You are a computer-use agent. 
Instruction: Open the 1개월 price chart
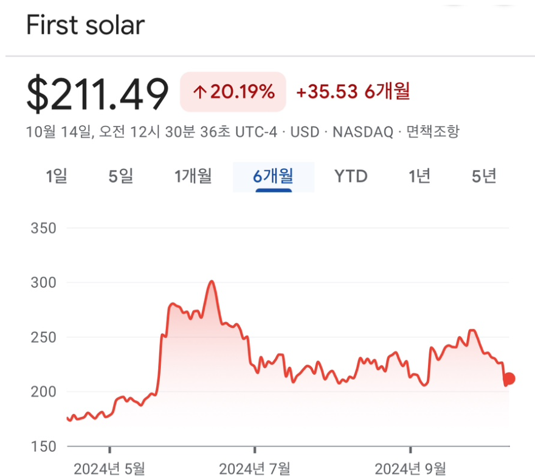(x=193, y=176)
